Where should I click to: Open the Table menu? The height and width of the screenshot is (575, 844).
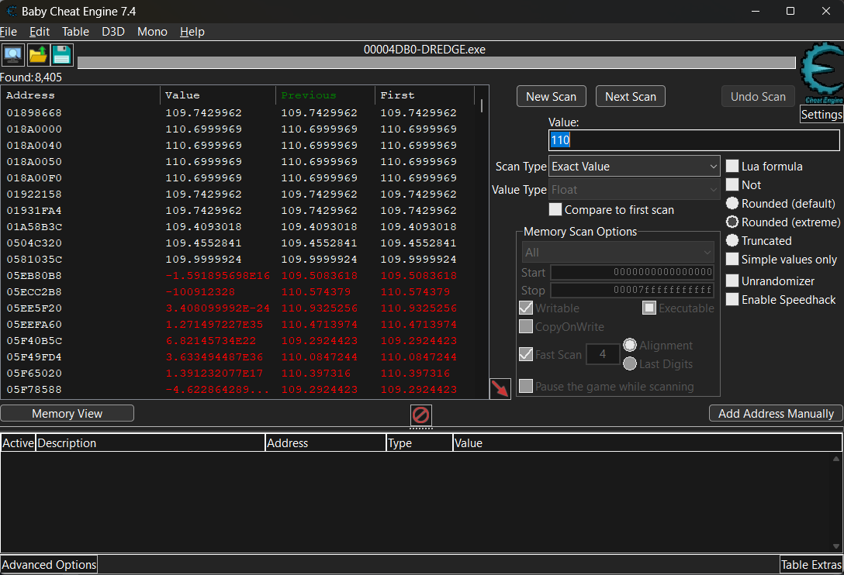click(x=75, y=32)
